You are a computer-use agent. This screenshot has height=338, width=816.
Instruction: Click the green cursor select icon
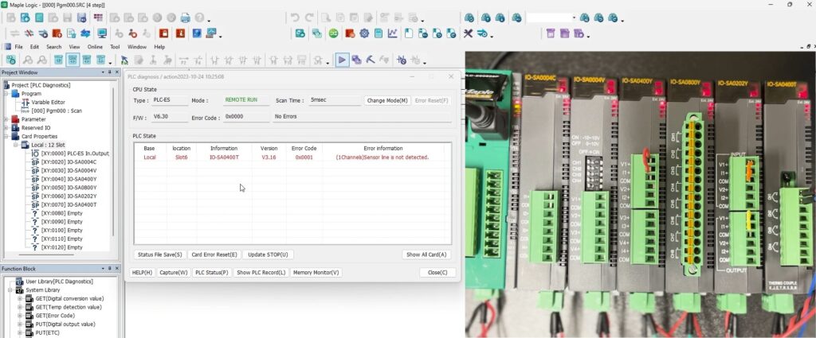124,60
